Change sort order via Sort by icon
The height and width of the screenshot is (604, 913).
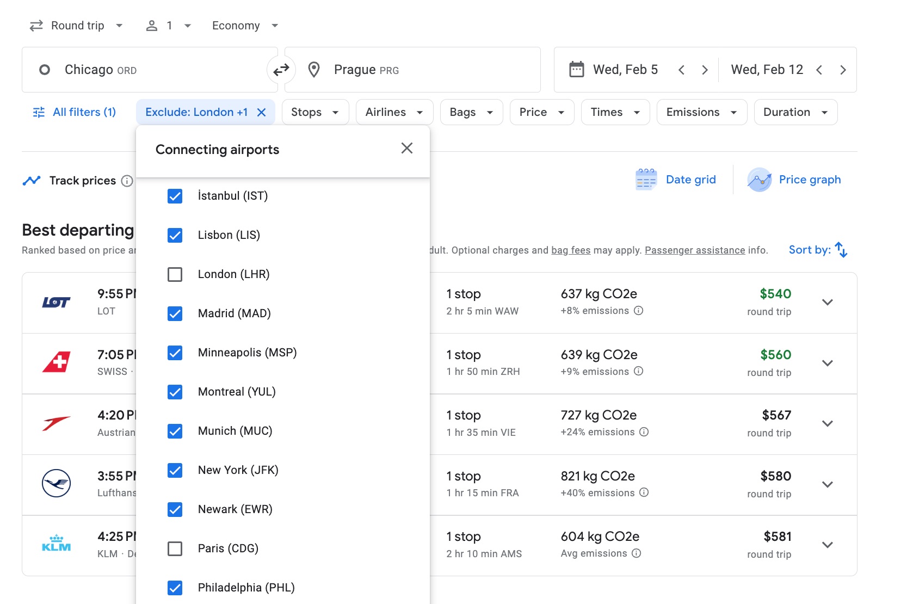(840, 250)
